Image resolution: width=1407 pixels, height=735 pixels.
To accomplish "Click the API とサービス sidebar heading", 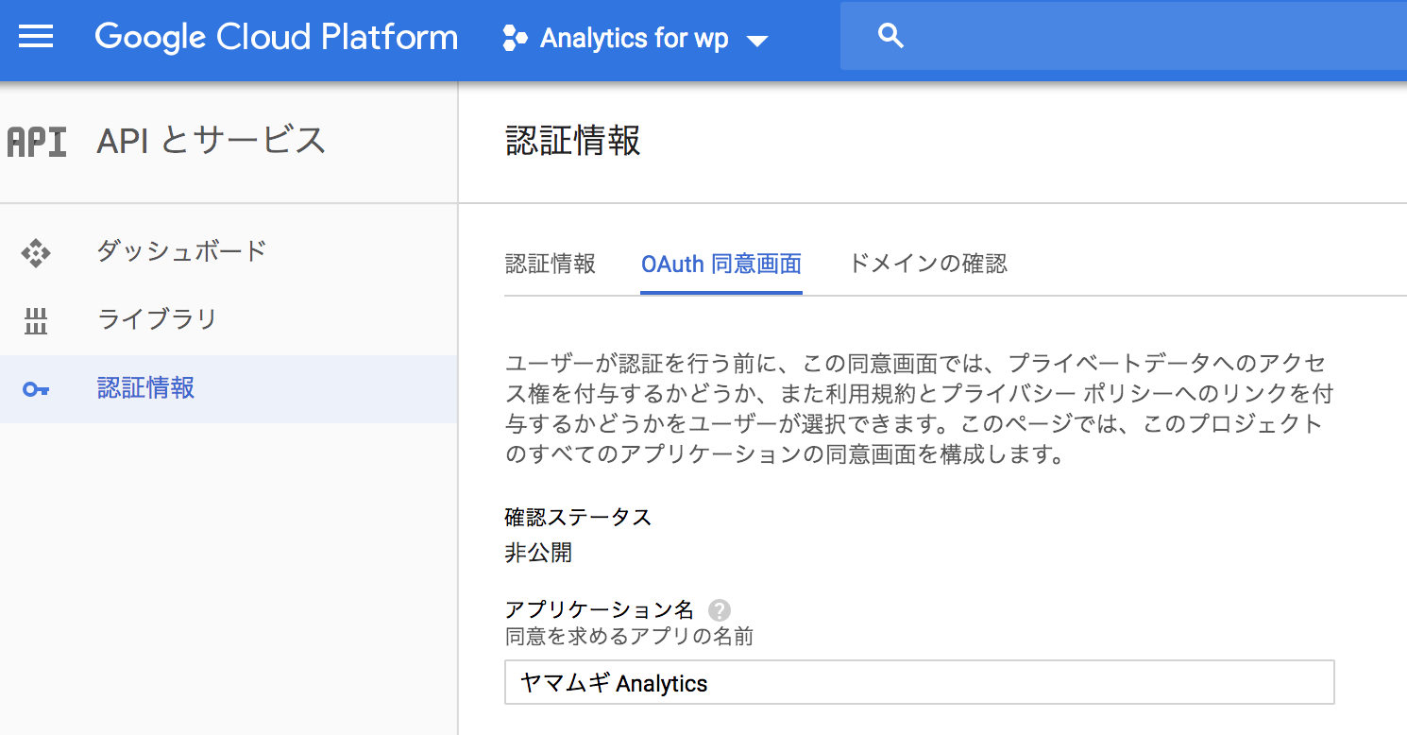I will pyautogui.click(x=212, y=141).
